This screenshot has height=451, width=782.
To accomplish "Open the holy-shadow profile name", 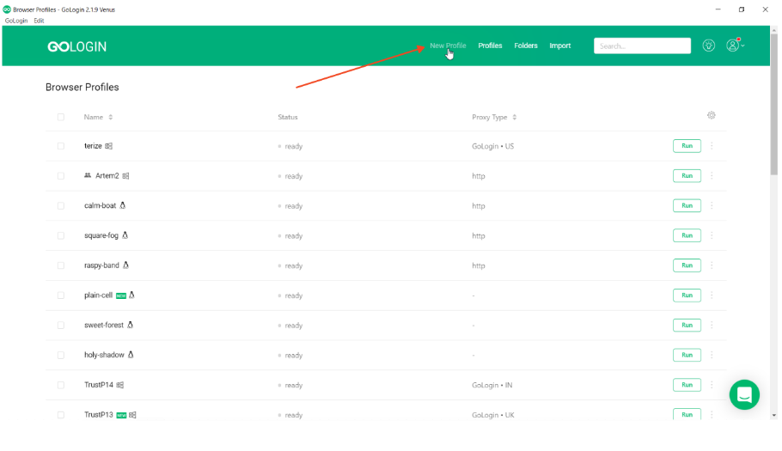I will tap(104, 355).
